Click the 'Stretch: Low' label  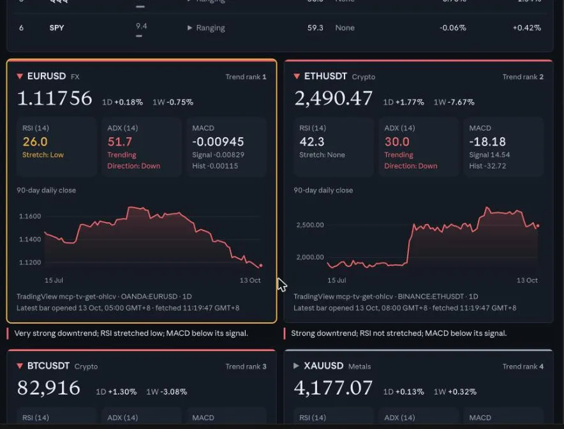[x=43, y=154]
